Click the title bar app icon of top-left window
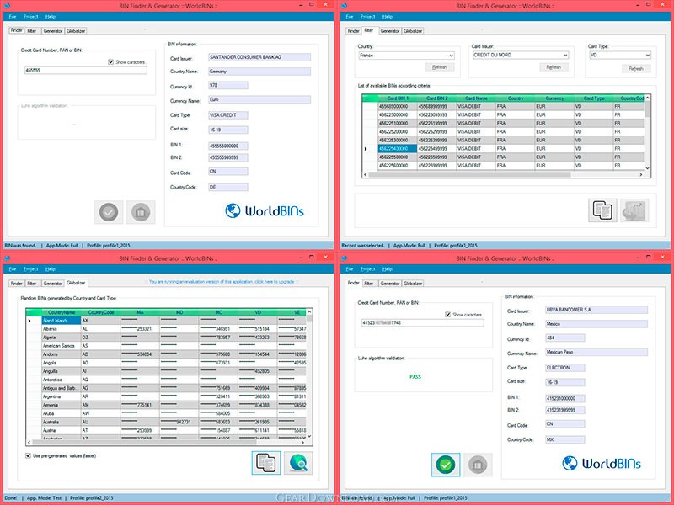The height and width of the screenshot is (505, 674). point(7,6)
